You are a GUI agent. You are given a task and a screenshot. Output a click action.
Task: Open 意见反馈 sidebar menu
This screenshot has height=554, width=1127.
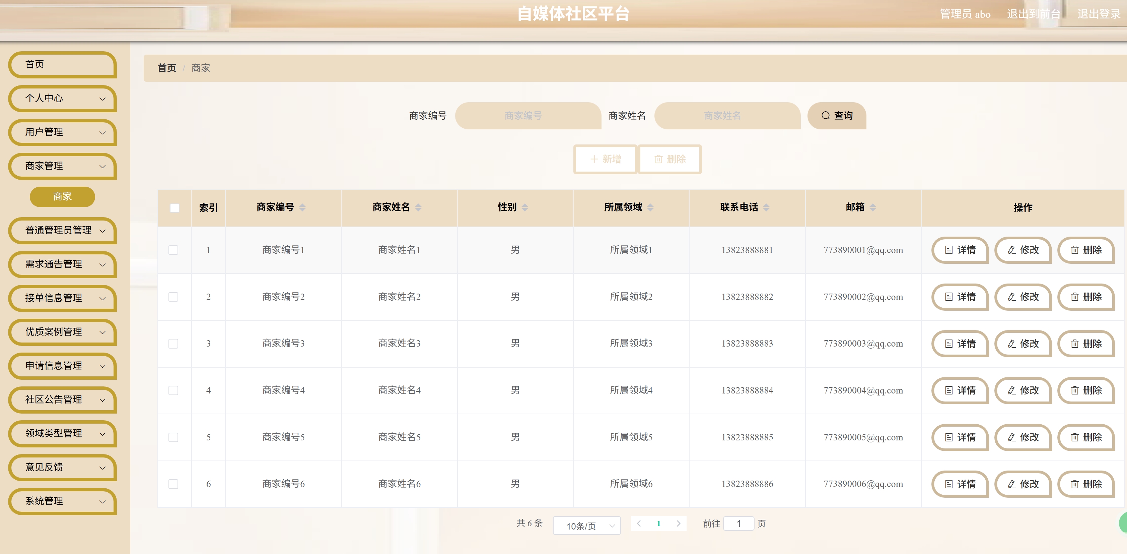pos(63,467)
